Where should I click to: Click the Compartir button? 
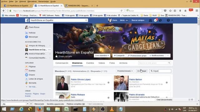pos(119,56)
